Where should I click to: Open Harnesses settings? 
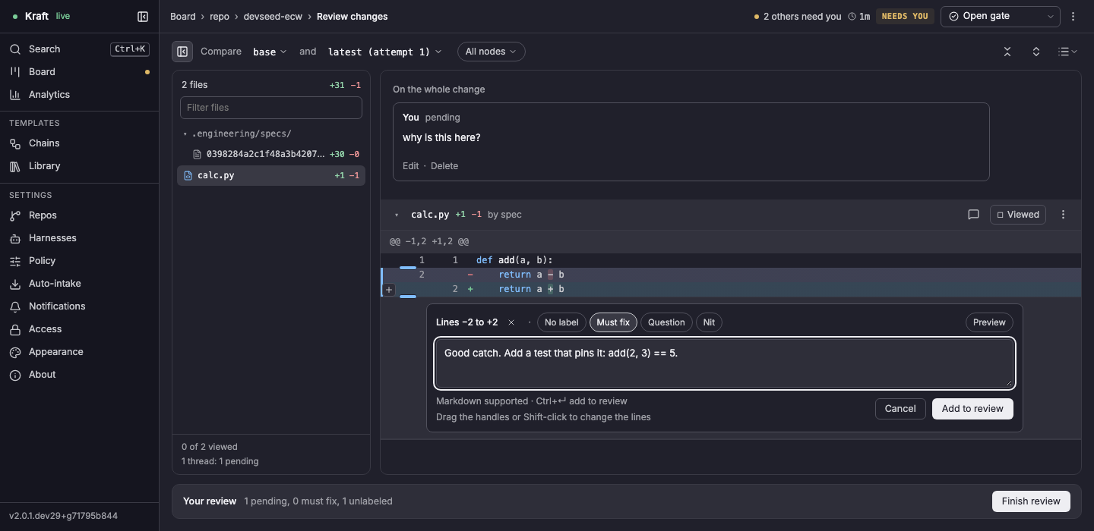click(x=79, y=238)
